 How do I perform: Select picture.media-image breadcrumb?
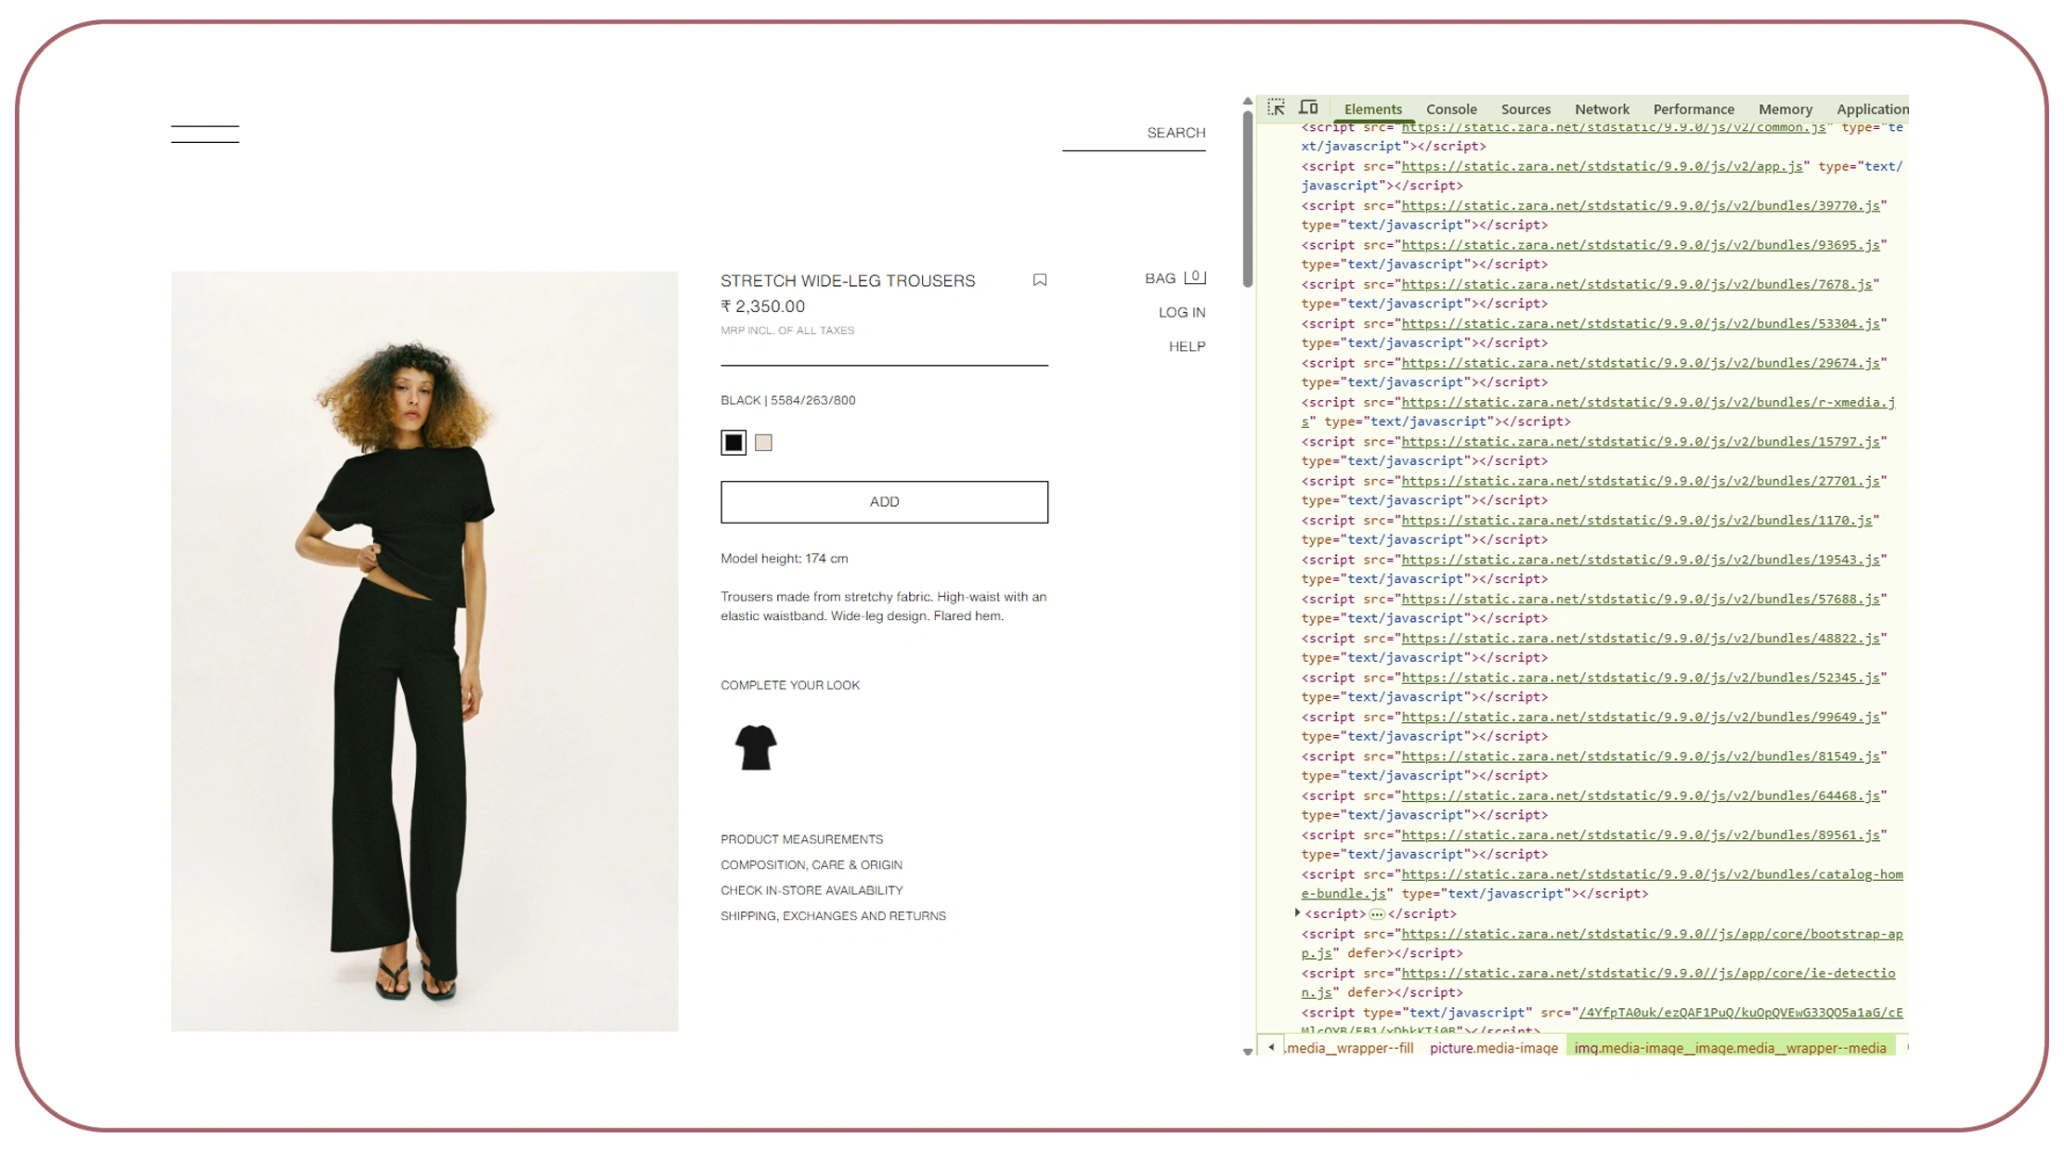pyautogui.click(x=1494, y=1048)
